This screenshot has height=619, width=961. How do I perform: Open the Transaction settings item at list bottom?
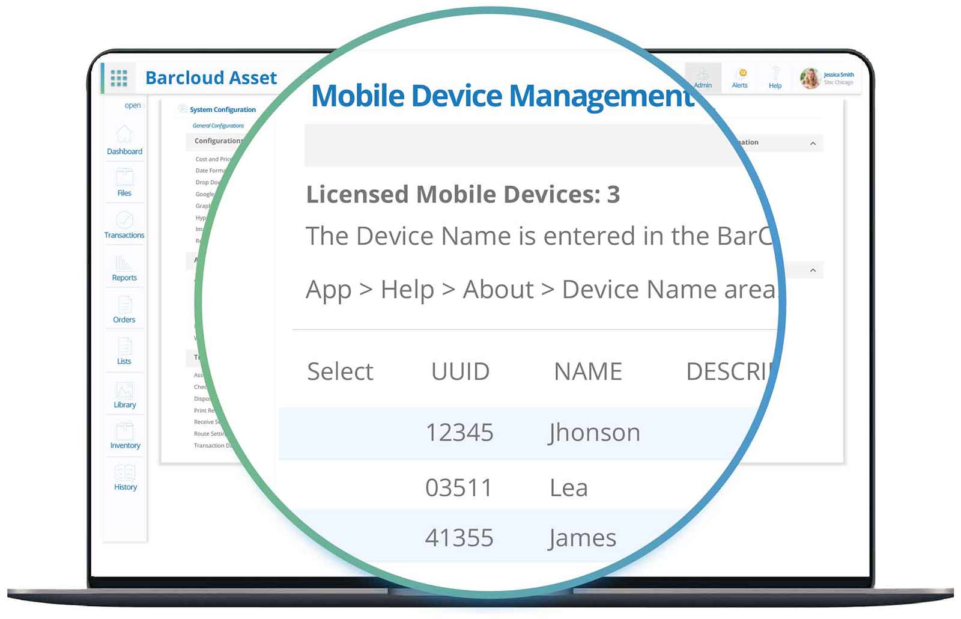click(213, 445)
